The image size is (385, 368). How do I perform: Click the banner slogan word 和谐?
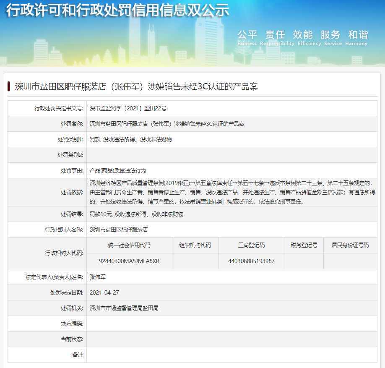[358, 35]
